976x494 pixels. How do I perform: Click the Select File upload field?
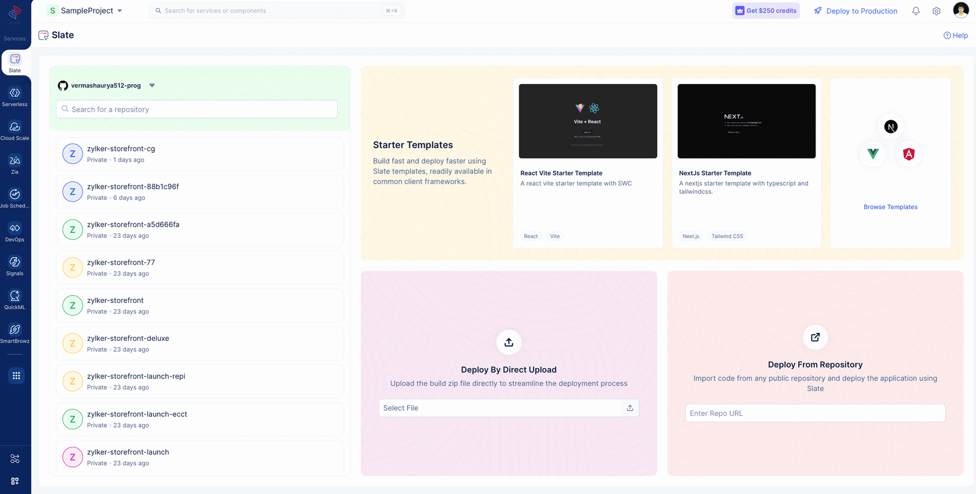(x=509, y=408)
